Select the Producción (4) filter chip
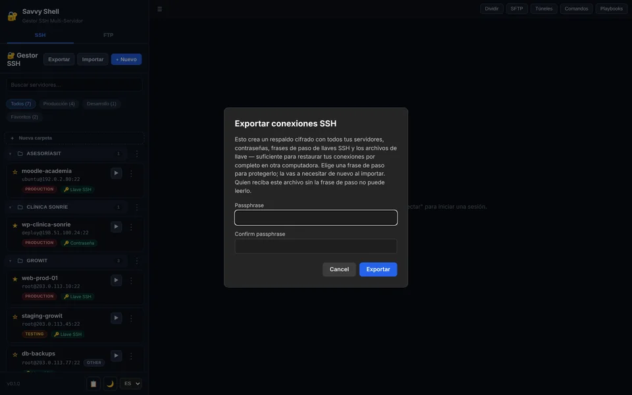 coord(59,103)
